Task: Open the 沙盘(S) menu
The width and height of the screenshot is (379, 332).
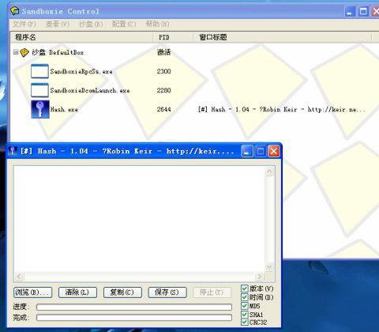Action: coord(91,25)
